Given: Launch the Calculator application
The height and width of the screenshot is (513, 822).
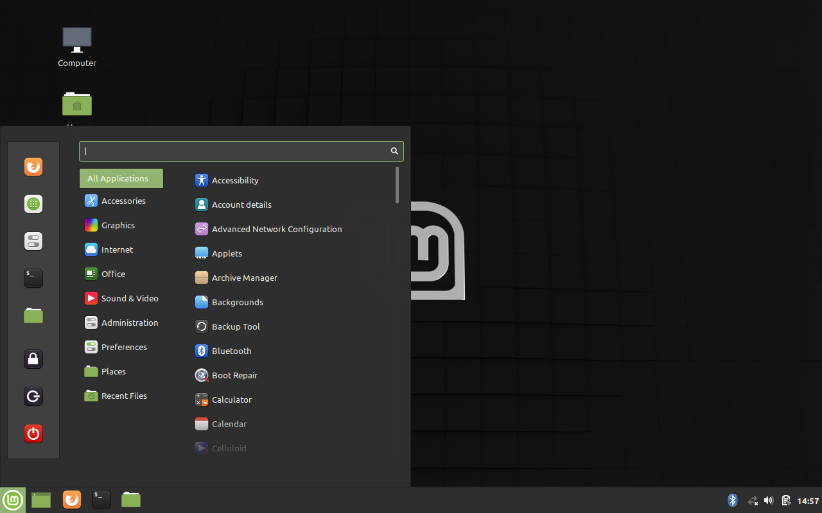Looking at the screenshot, I should (231, 399).
